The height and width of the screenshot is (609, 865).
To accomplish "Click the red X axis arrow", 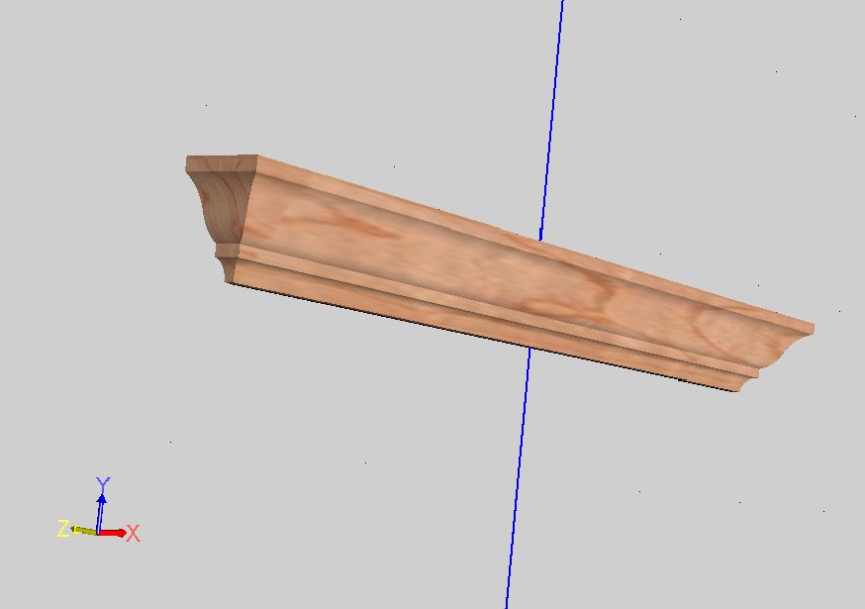I will (x=113, y=533).
